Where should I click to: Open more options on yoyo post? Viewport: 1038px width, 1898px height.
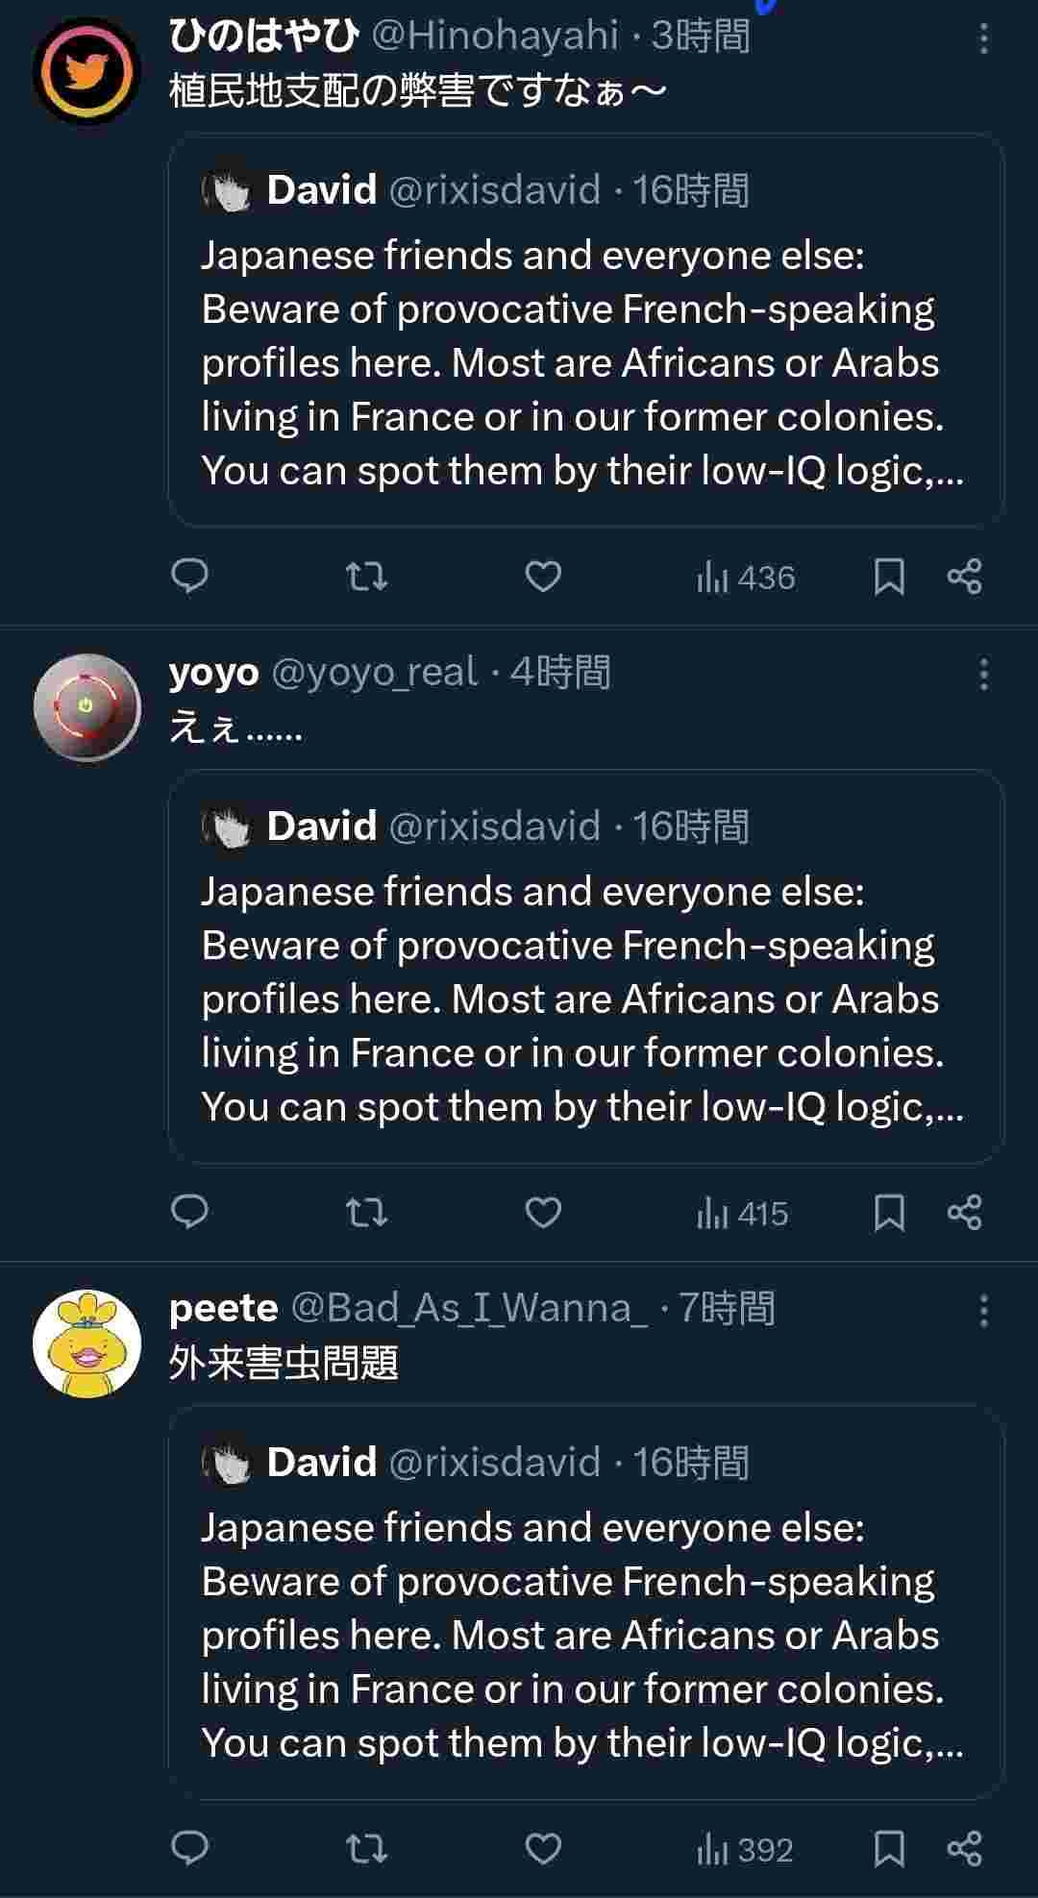[983, 675]
